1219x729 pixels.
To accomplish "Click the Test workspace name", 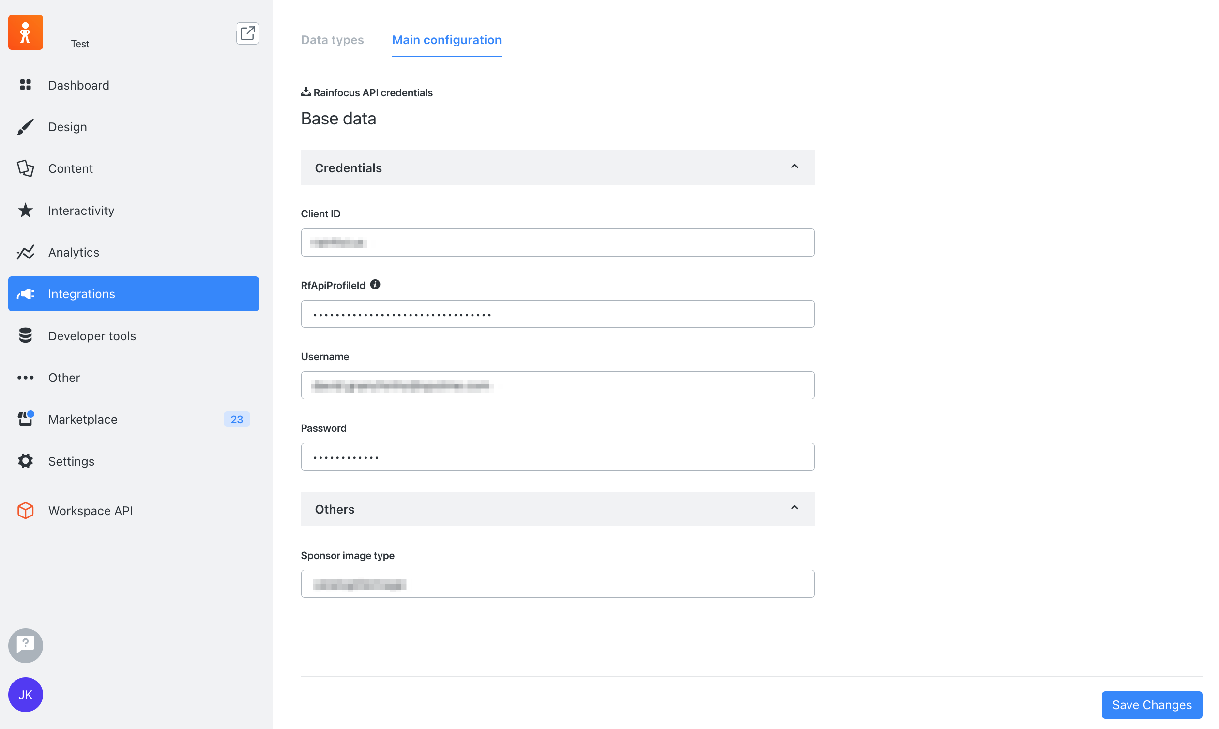I will click(x=80, y=44).
